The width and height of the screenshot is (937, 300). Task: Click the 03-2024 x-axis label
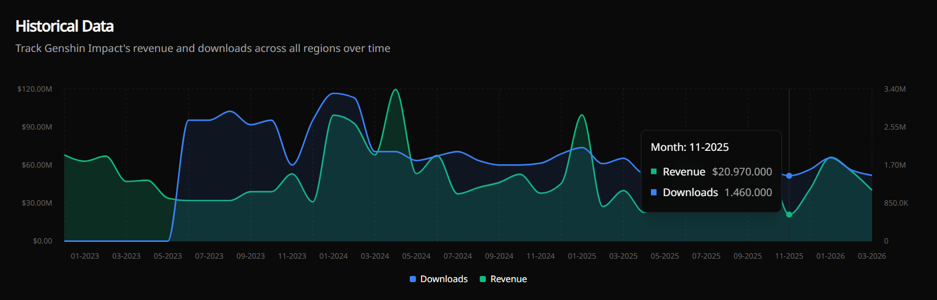click(x=375, y=256)
